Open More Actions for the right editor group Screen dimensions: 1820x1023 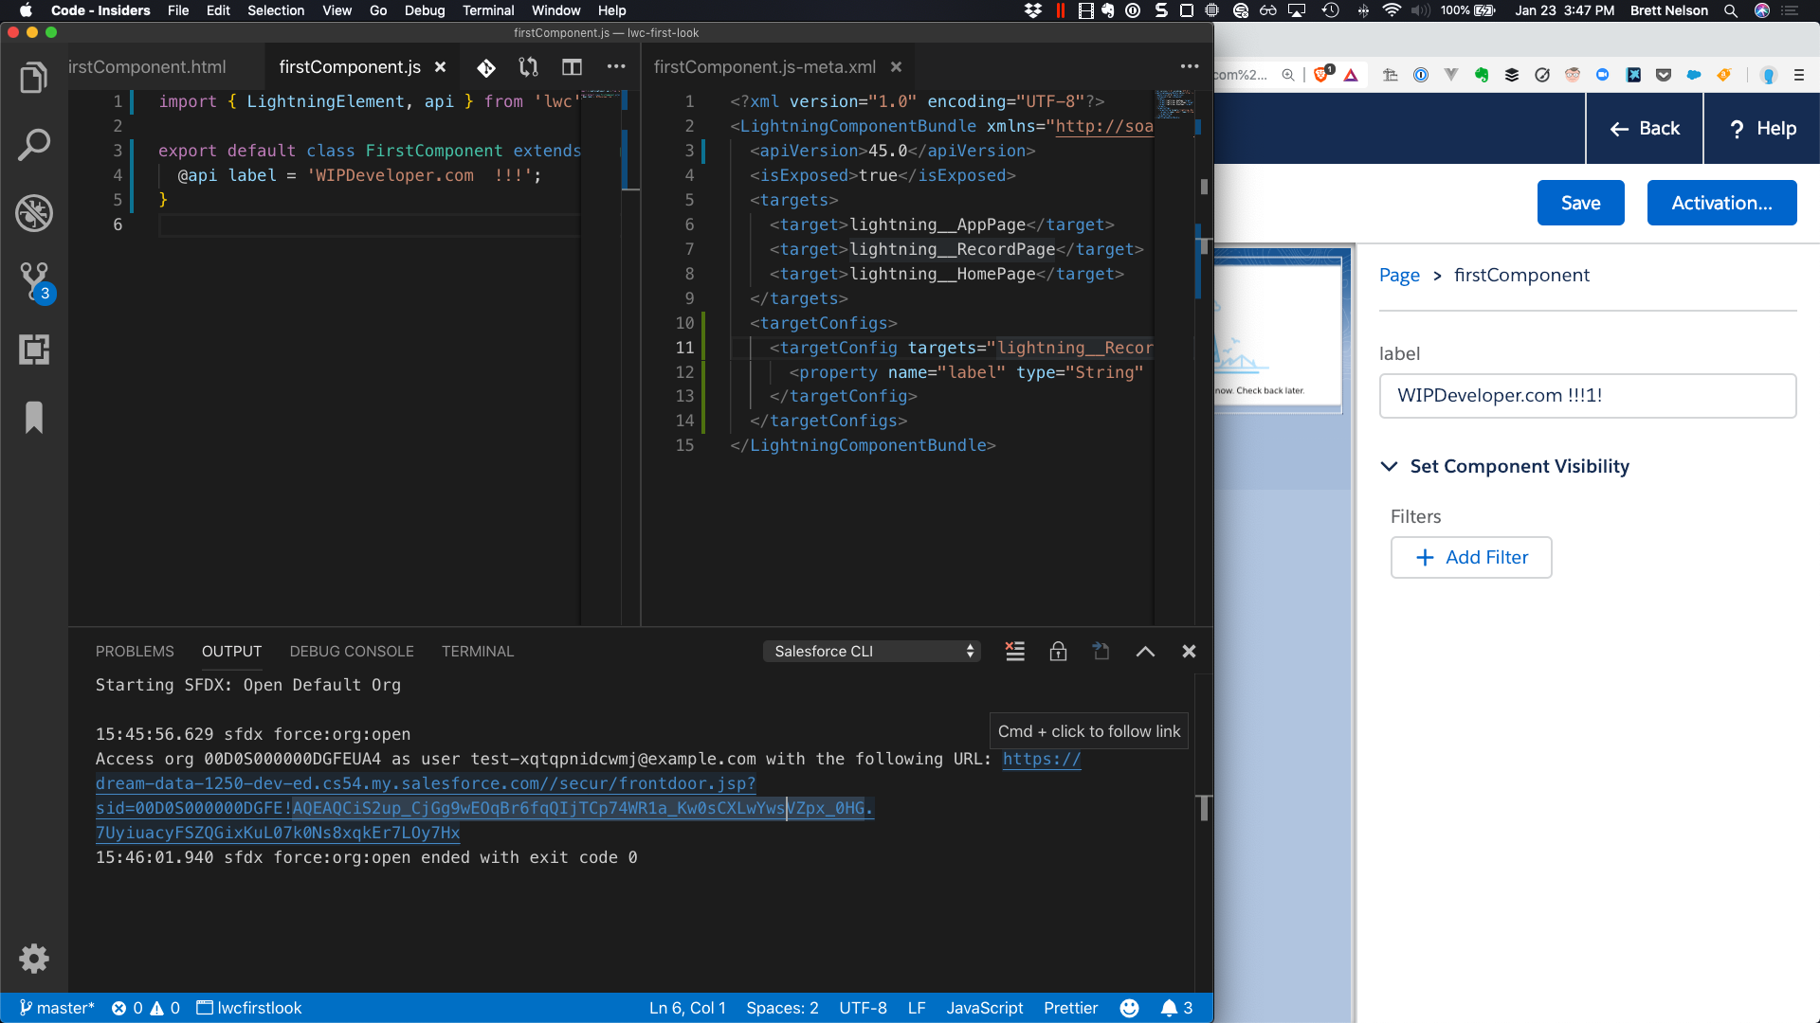click(x=1190, y=67)
